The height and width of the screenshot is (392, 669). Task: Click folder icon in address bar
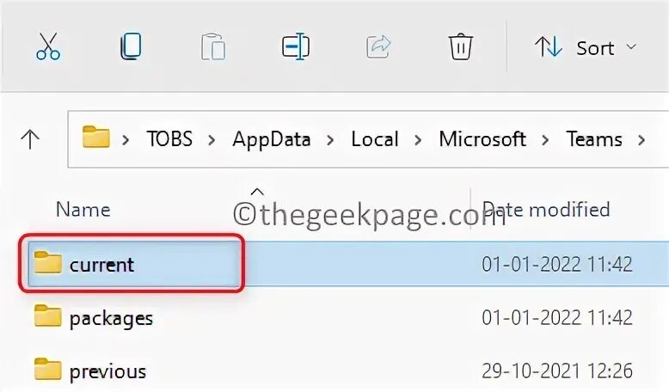click(x=96, y=138)
